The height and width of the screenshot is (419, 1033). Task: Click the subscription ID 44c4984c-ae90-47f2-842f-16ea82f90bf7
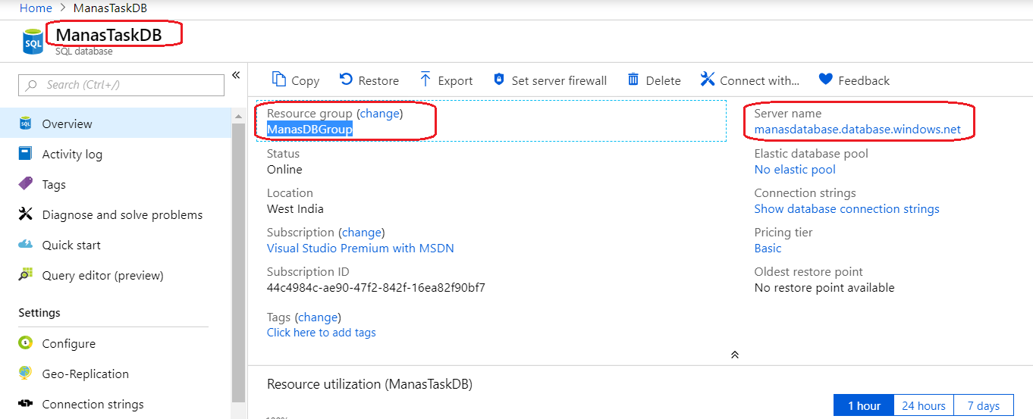coord(375,288)
